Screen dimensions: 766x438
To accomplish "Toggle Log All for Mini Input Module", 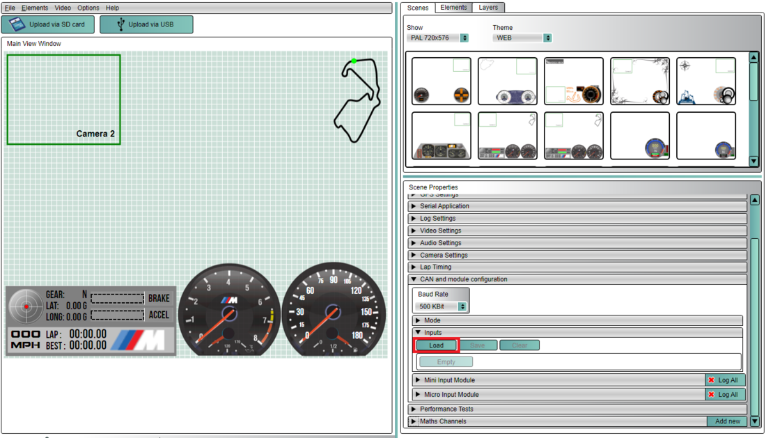I will [725, 380].
